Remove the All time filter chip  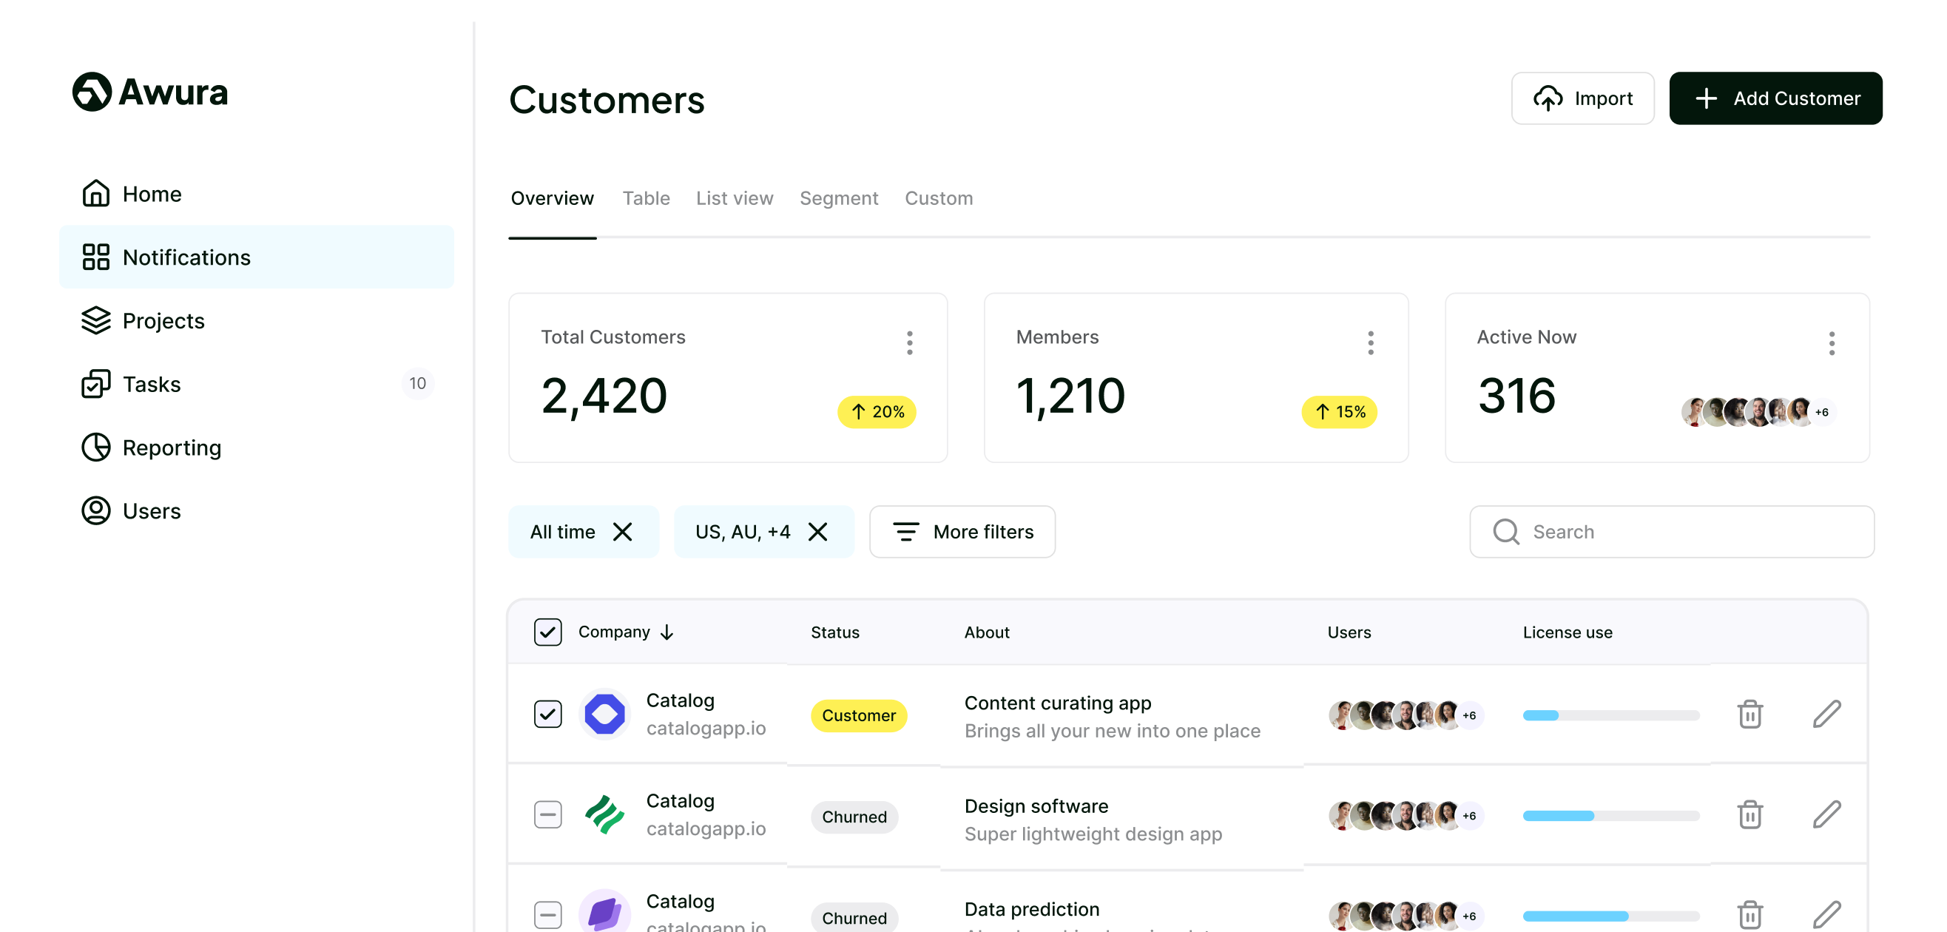click(623, 532)
